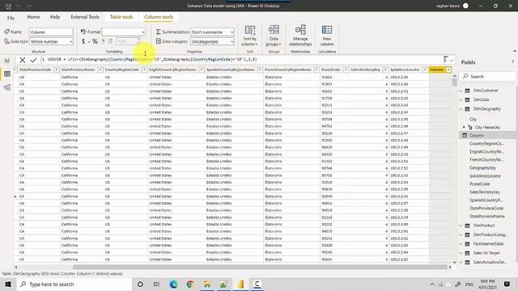The width and height of the screenshot is (518, 291).
Task: Click the Windows taskbar search box
Action: [x=74, y=284]
